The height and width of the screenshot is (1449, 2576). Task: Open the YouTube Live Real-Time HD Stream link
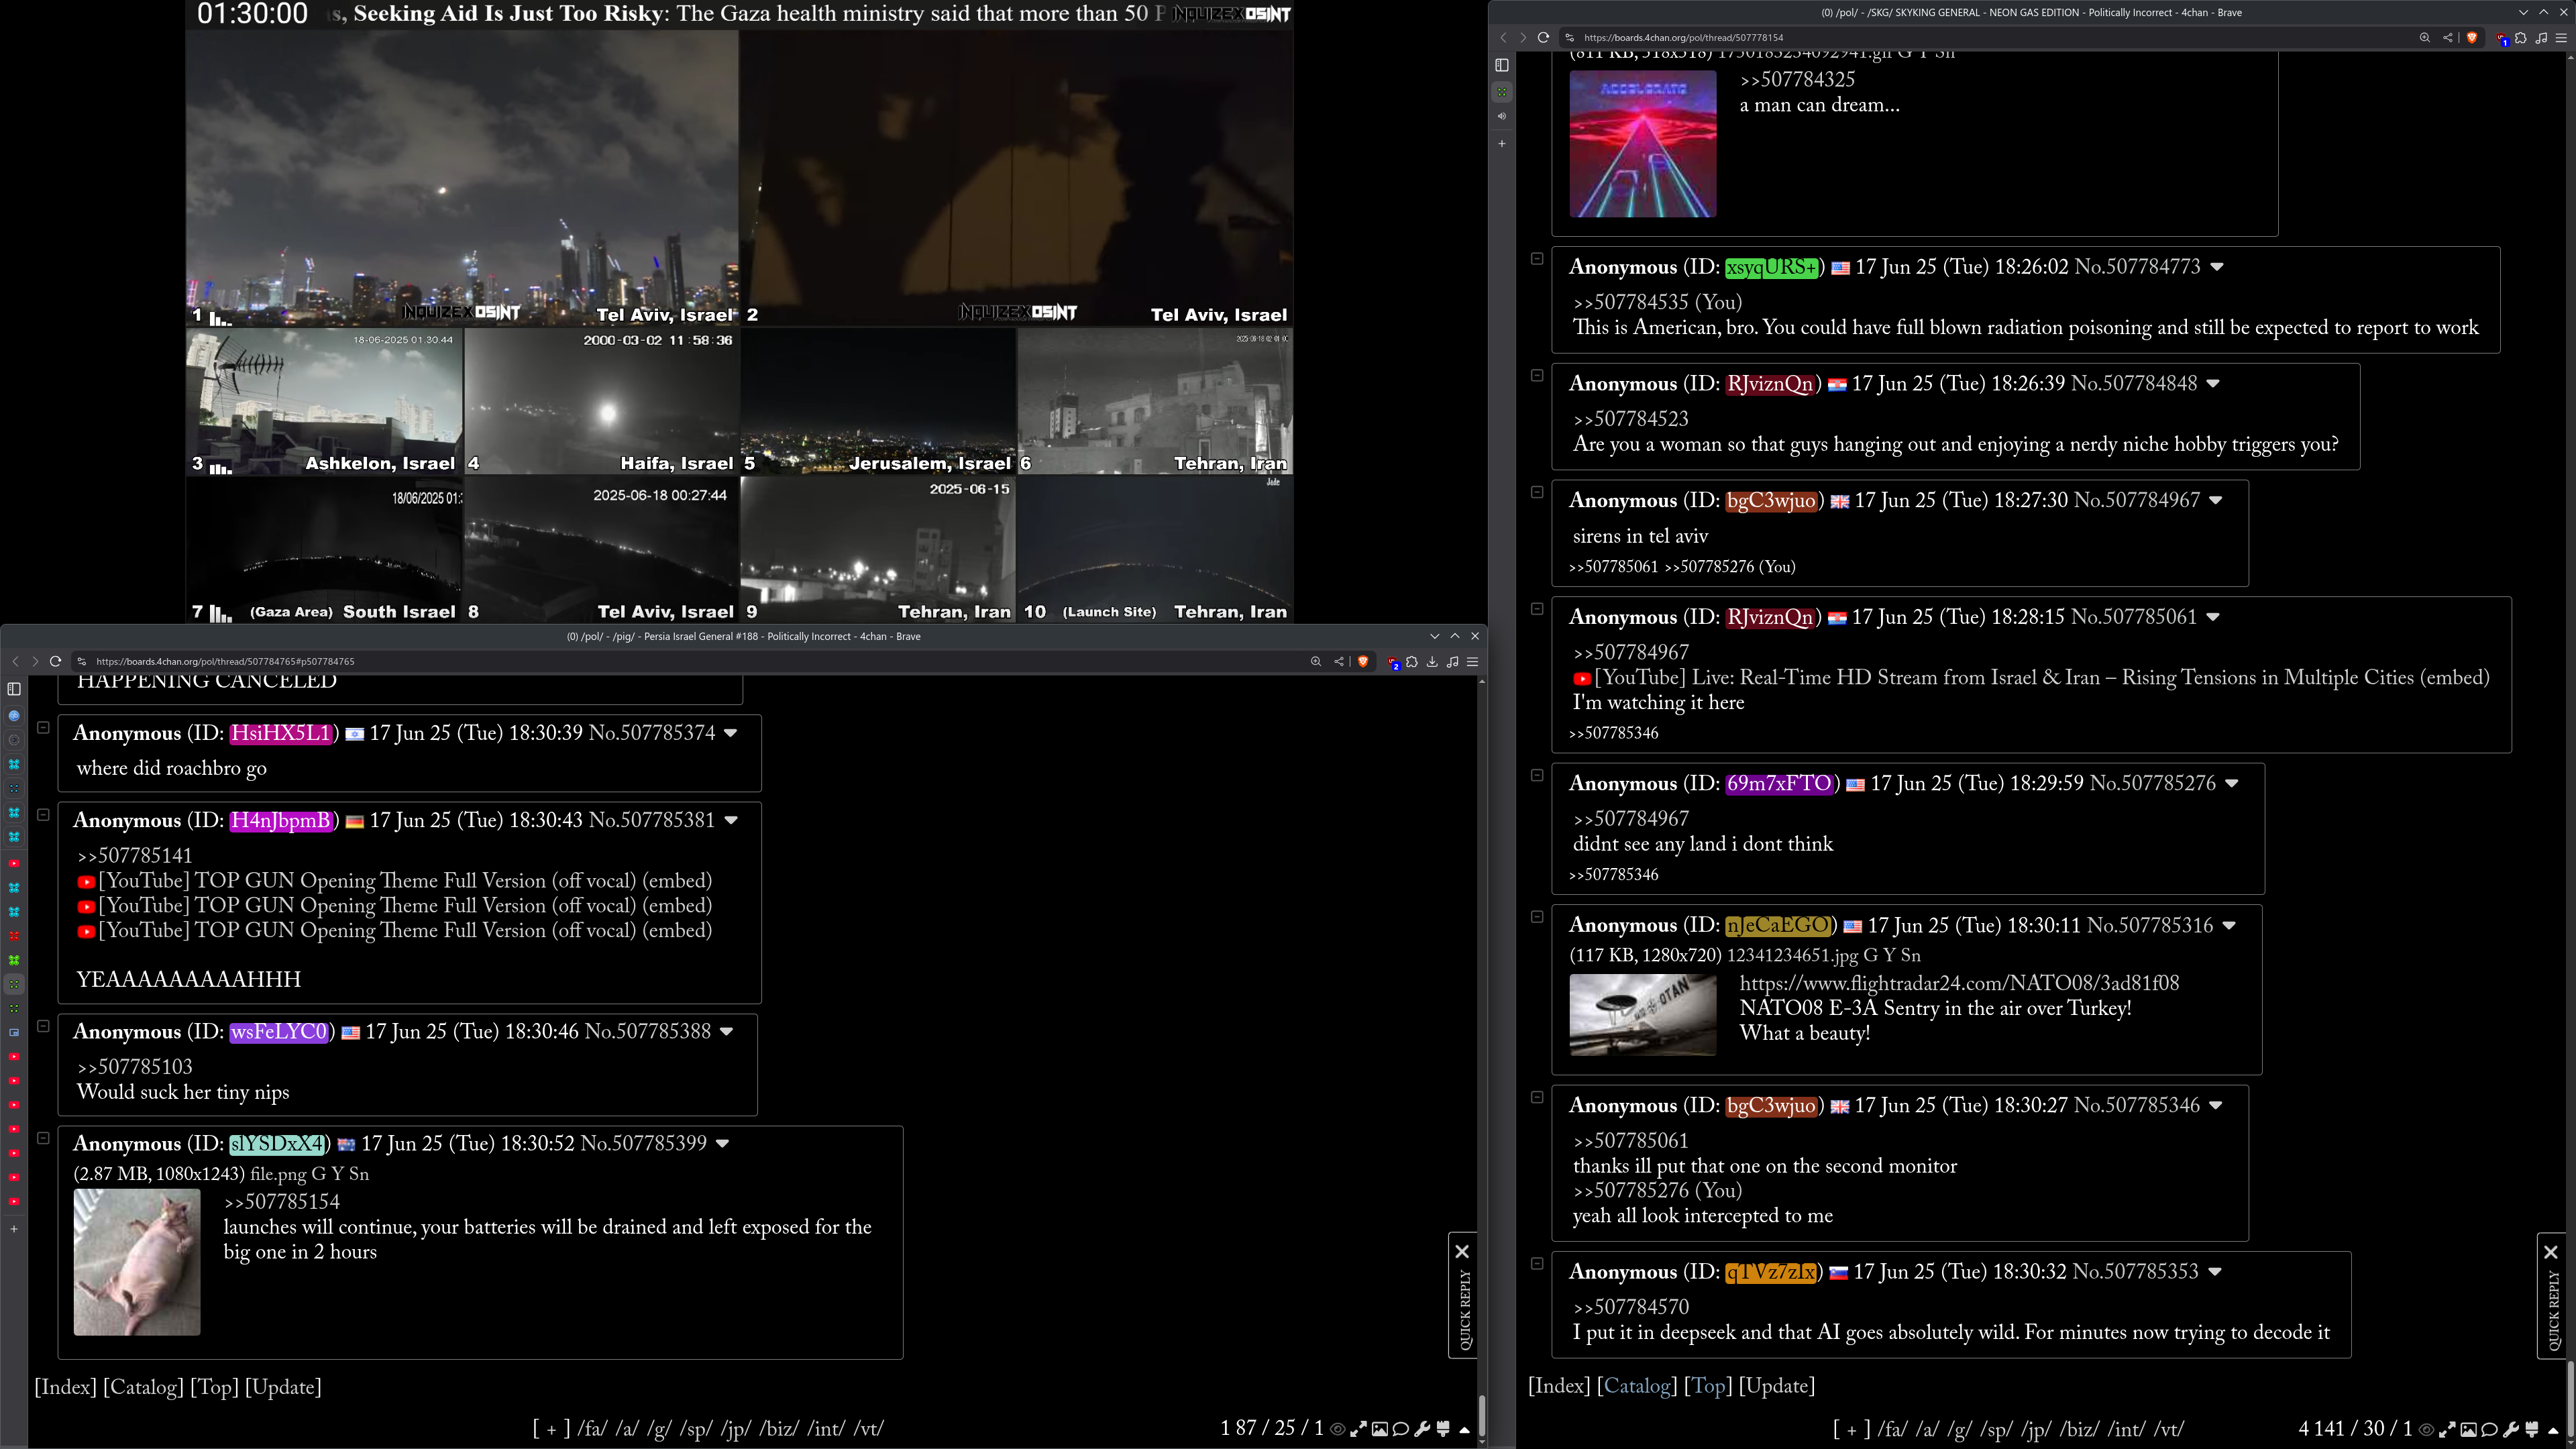[2031, 678]
